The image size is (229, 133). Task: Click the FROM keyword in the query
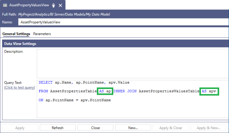click(x=43, y=91)
